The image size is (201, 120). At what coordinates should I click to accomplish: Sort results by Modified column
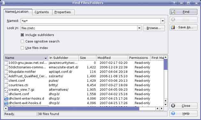pyautogui.click(x=112, y=58)
